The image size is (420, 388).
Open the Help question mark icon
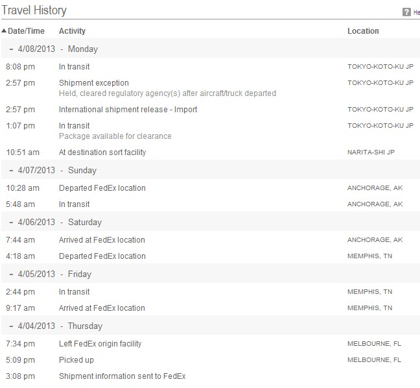[x=406, y=12]
